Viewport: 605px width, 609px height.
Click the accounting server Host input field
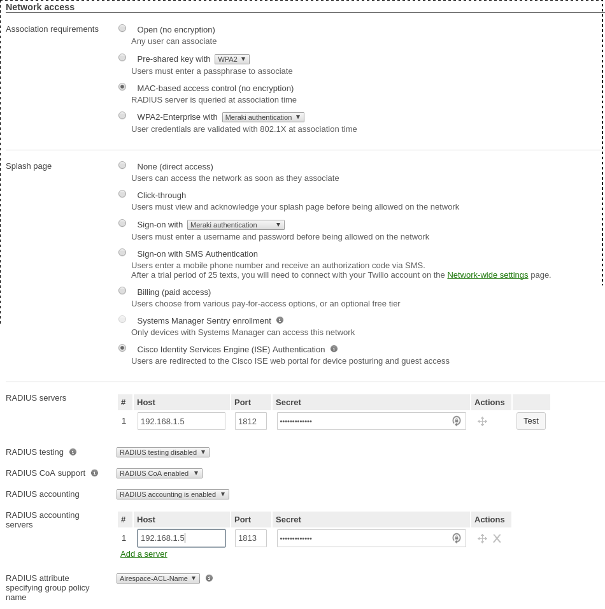pos(181,538)
